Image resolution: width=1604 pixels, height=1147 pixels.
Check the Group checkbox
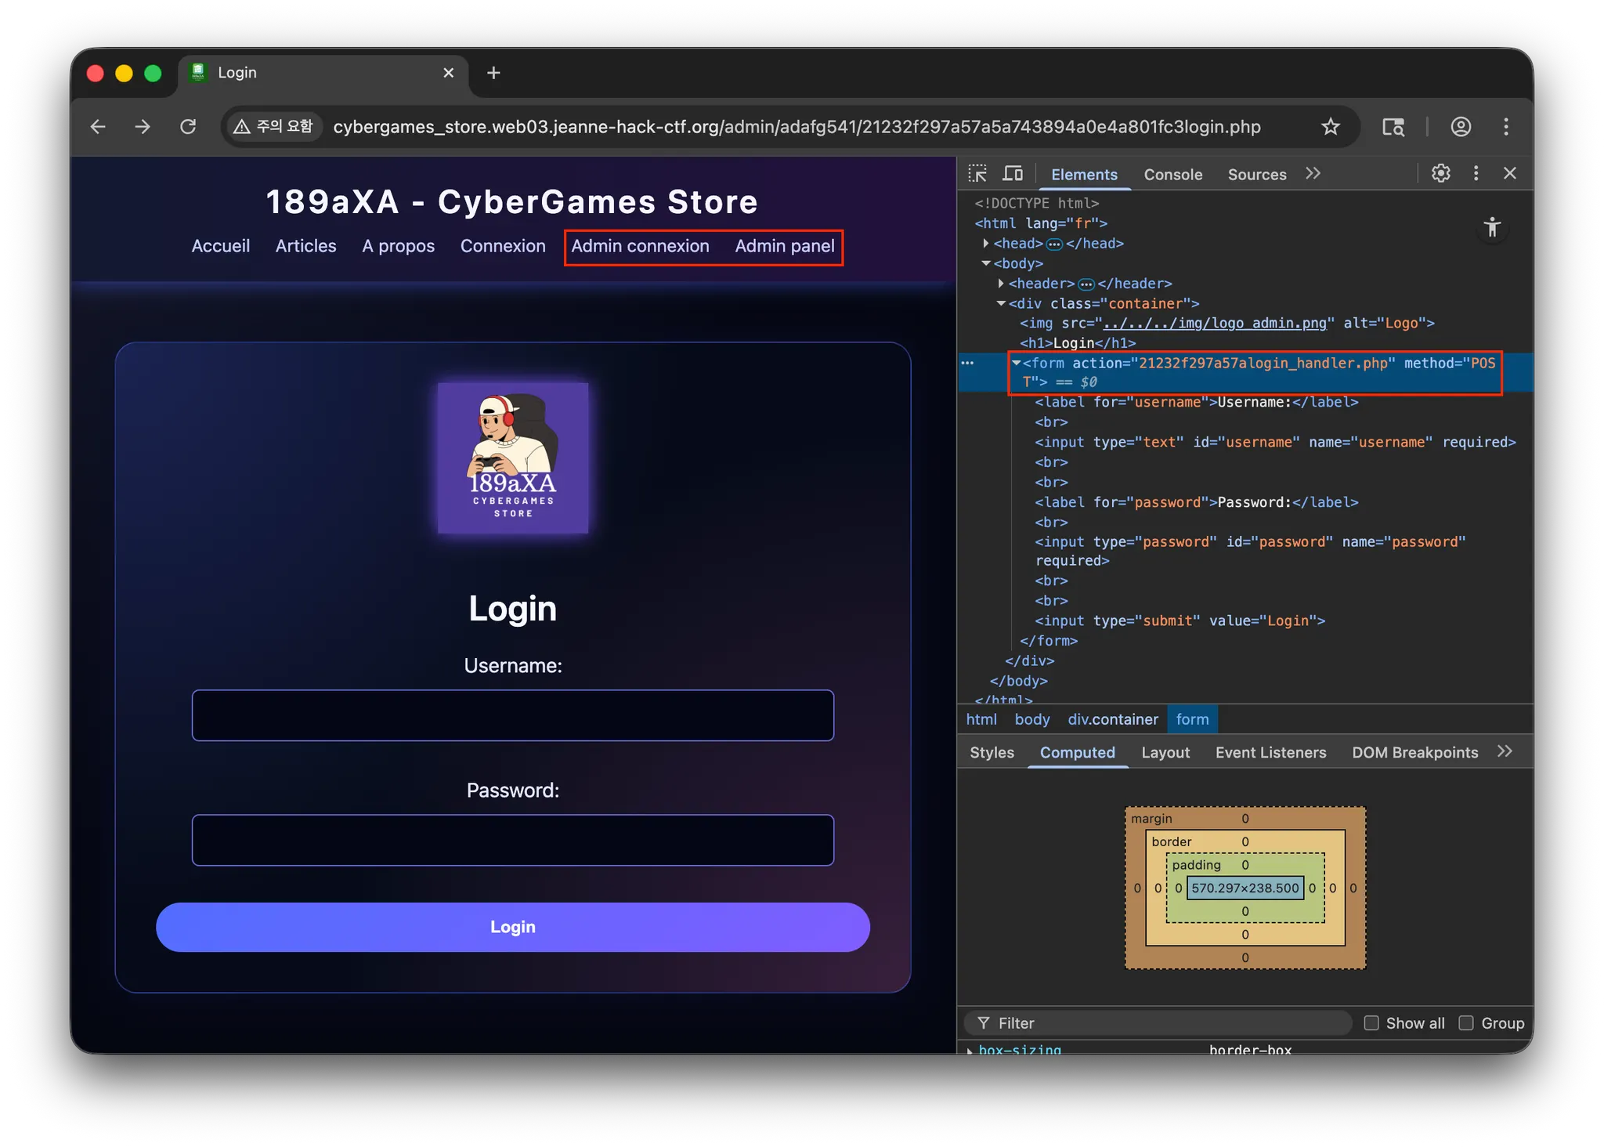(1466, 1023)
